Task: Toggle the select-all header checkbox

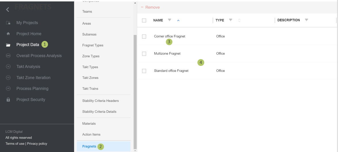Action: click(144, 20)
